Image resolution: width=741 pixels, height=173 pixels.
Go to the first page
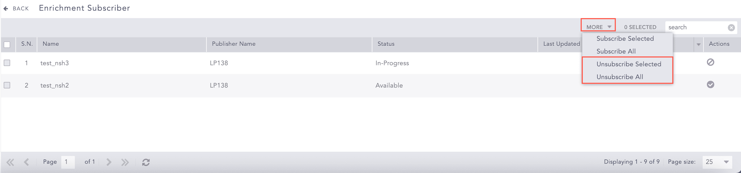[10, 162]
